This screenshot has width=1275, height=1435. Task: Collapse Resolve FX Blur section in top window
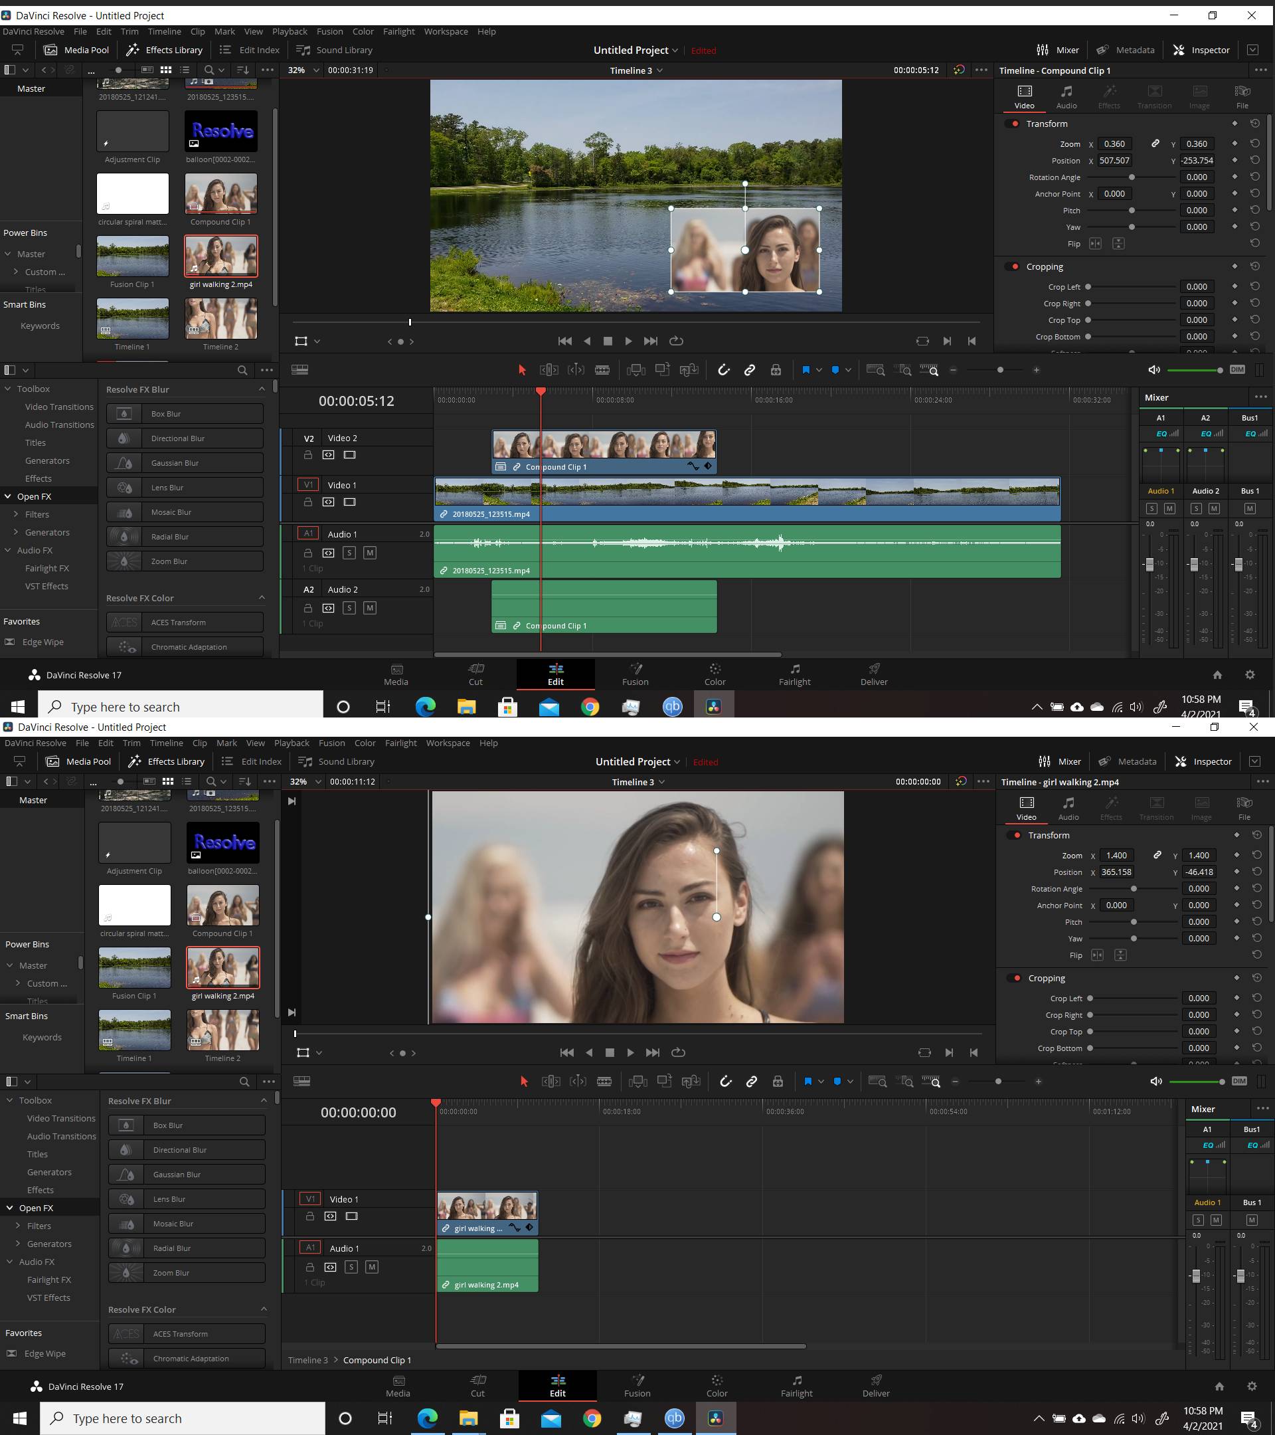click(x=262, y=389)
